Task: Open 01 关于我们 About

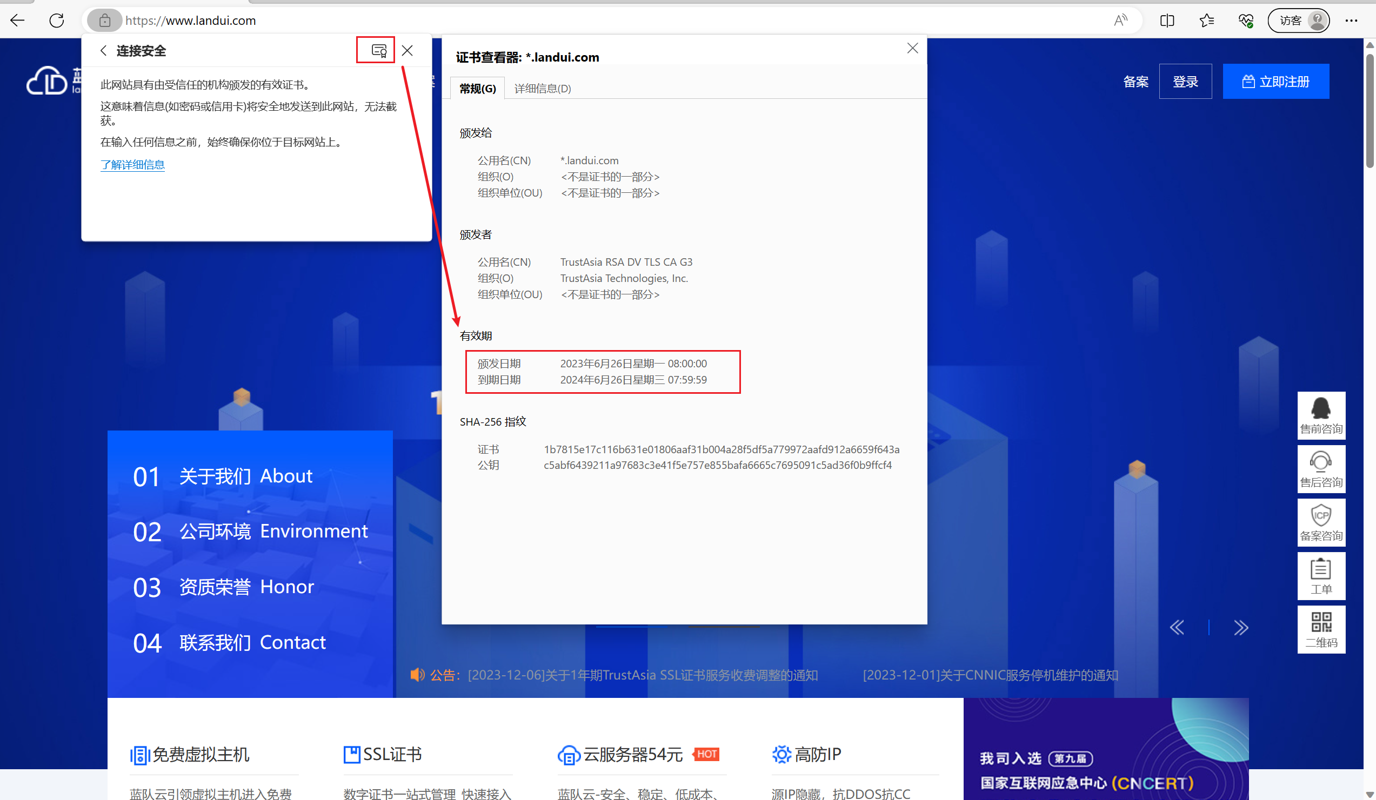Action: pos(223,476)
